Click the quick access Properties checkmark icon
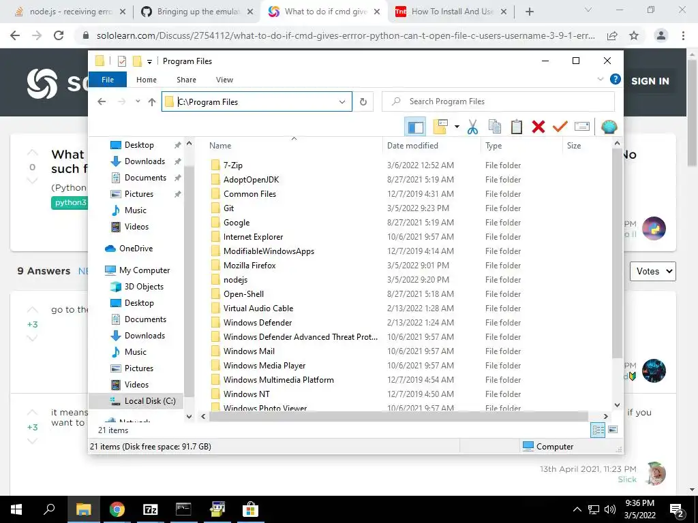 coord(121,61)
